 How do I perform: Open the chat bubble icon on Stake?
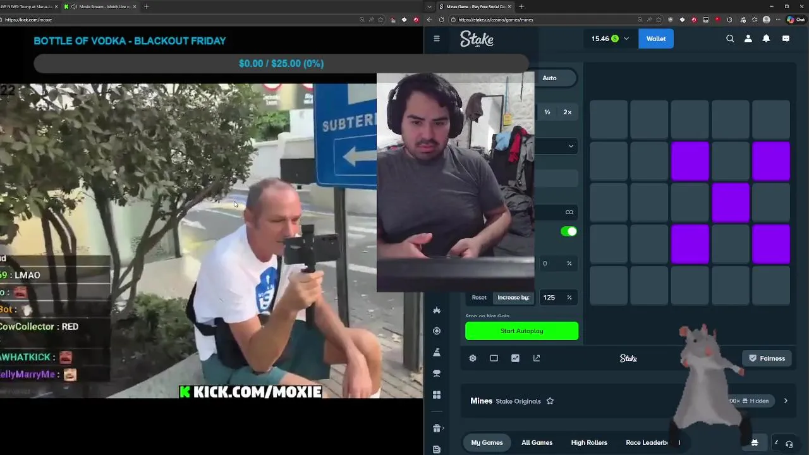click(x=786, y=39)
